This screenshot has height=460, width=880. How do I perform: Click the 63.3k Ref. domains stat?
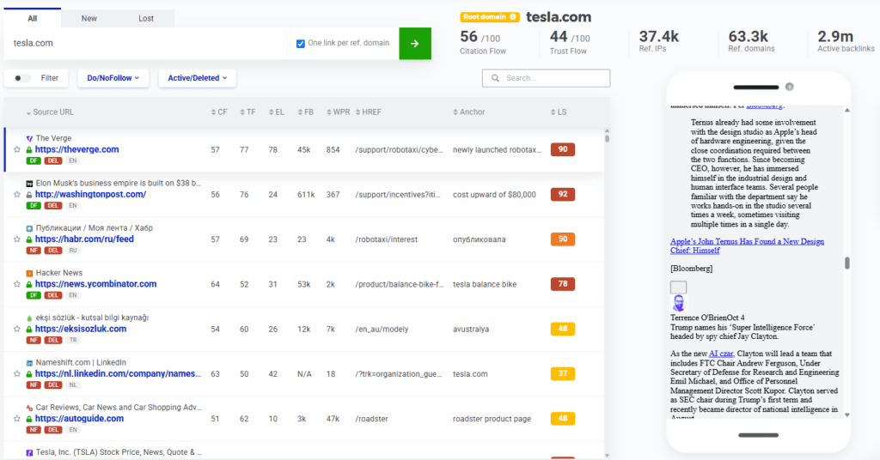tap(751, 41)
